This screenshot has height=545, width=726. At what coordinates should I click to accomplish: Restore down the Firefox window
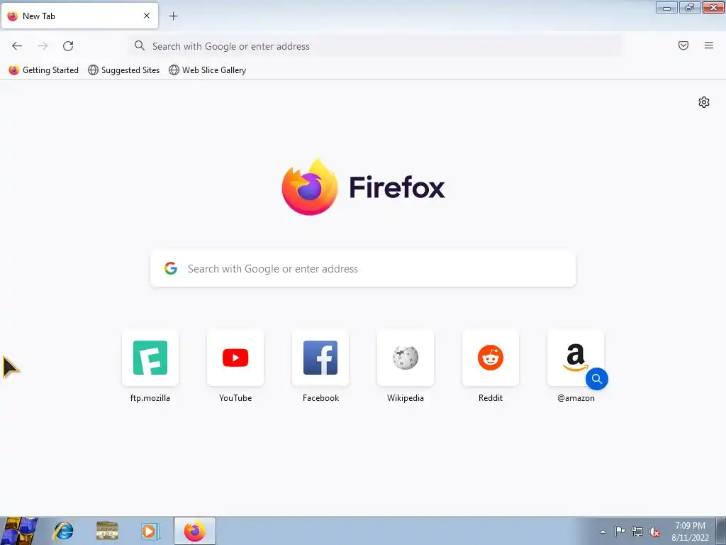click(690, 7)
